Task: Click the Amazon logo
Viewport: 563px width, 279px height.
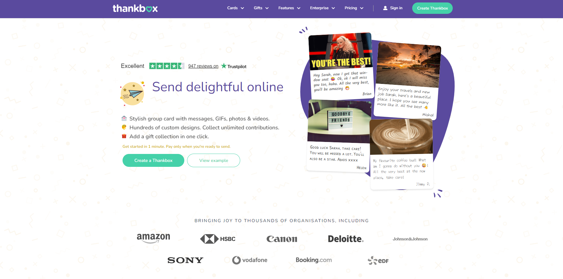Action: click(x=153, y=238)
